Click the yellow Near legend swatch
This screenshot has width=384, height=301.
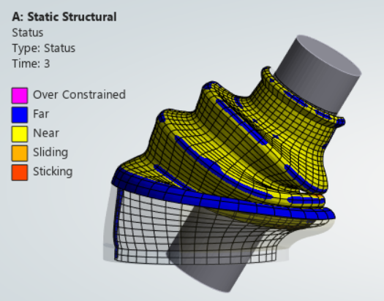click(x=20, y=134)
